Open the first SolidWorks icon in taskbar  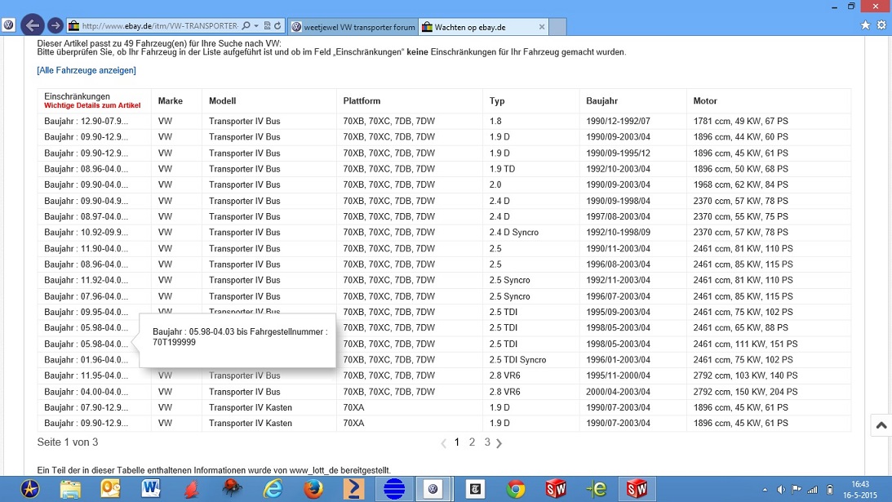(x=556, y=489)
